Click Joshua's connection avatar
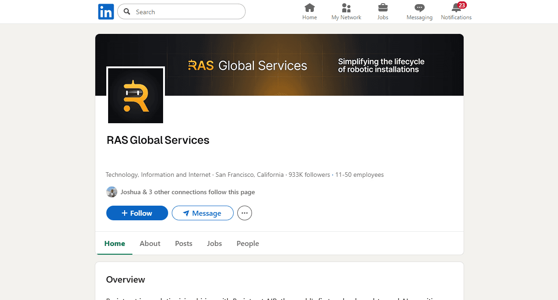This screenshot has height=300, width=558. click(112, 192)
